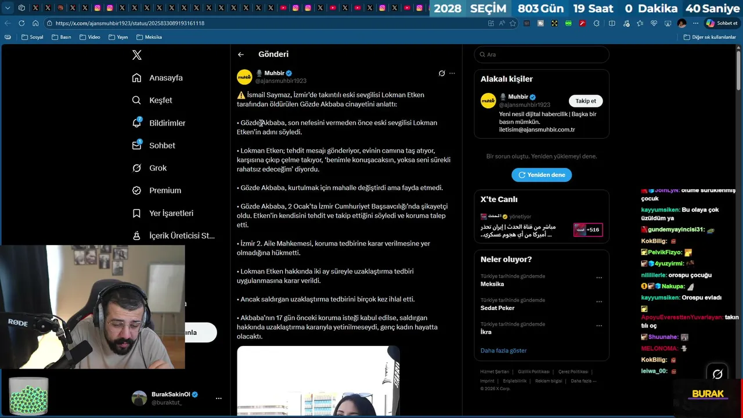This screenshot has height=418, width=743.
Task: Open the Extensions puzzle icon
Action: tap(597, 23)
